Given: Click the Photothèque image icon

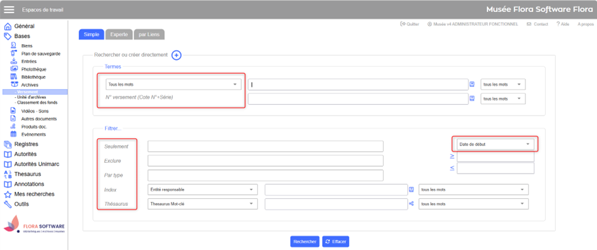Looking at the screenshot, I should coord(14,69).
